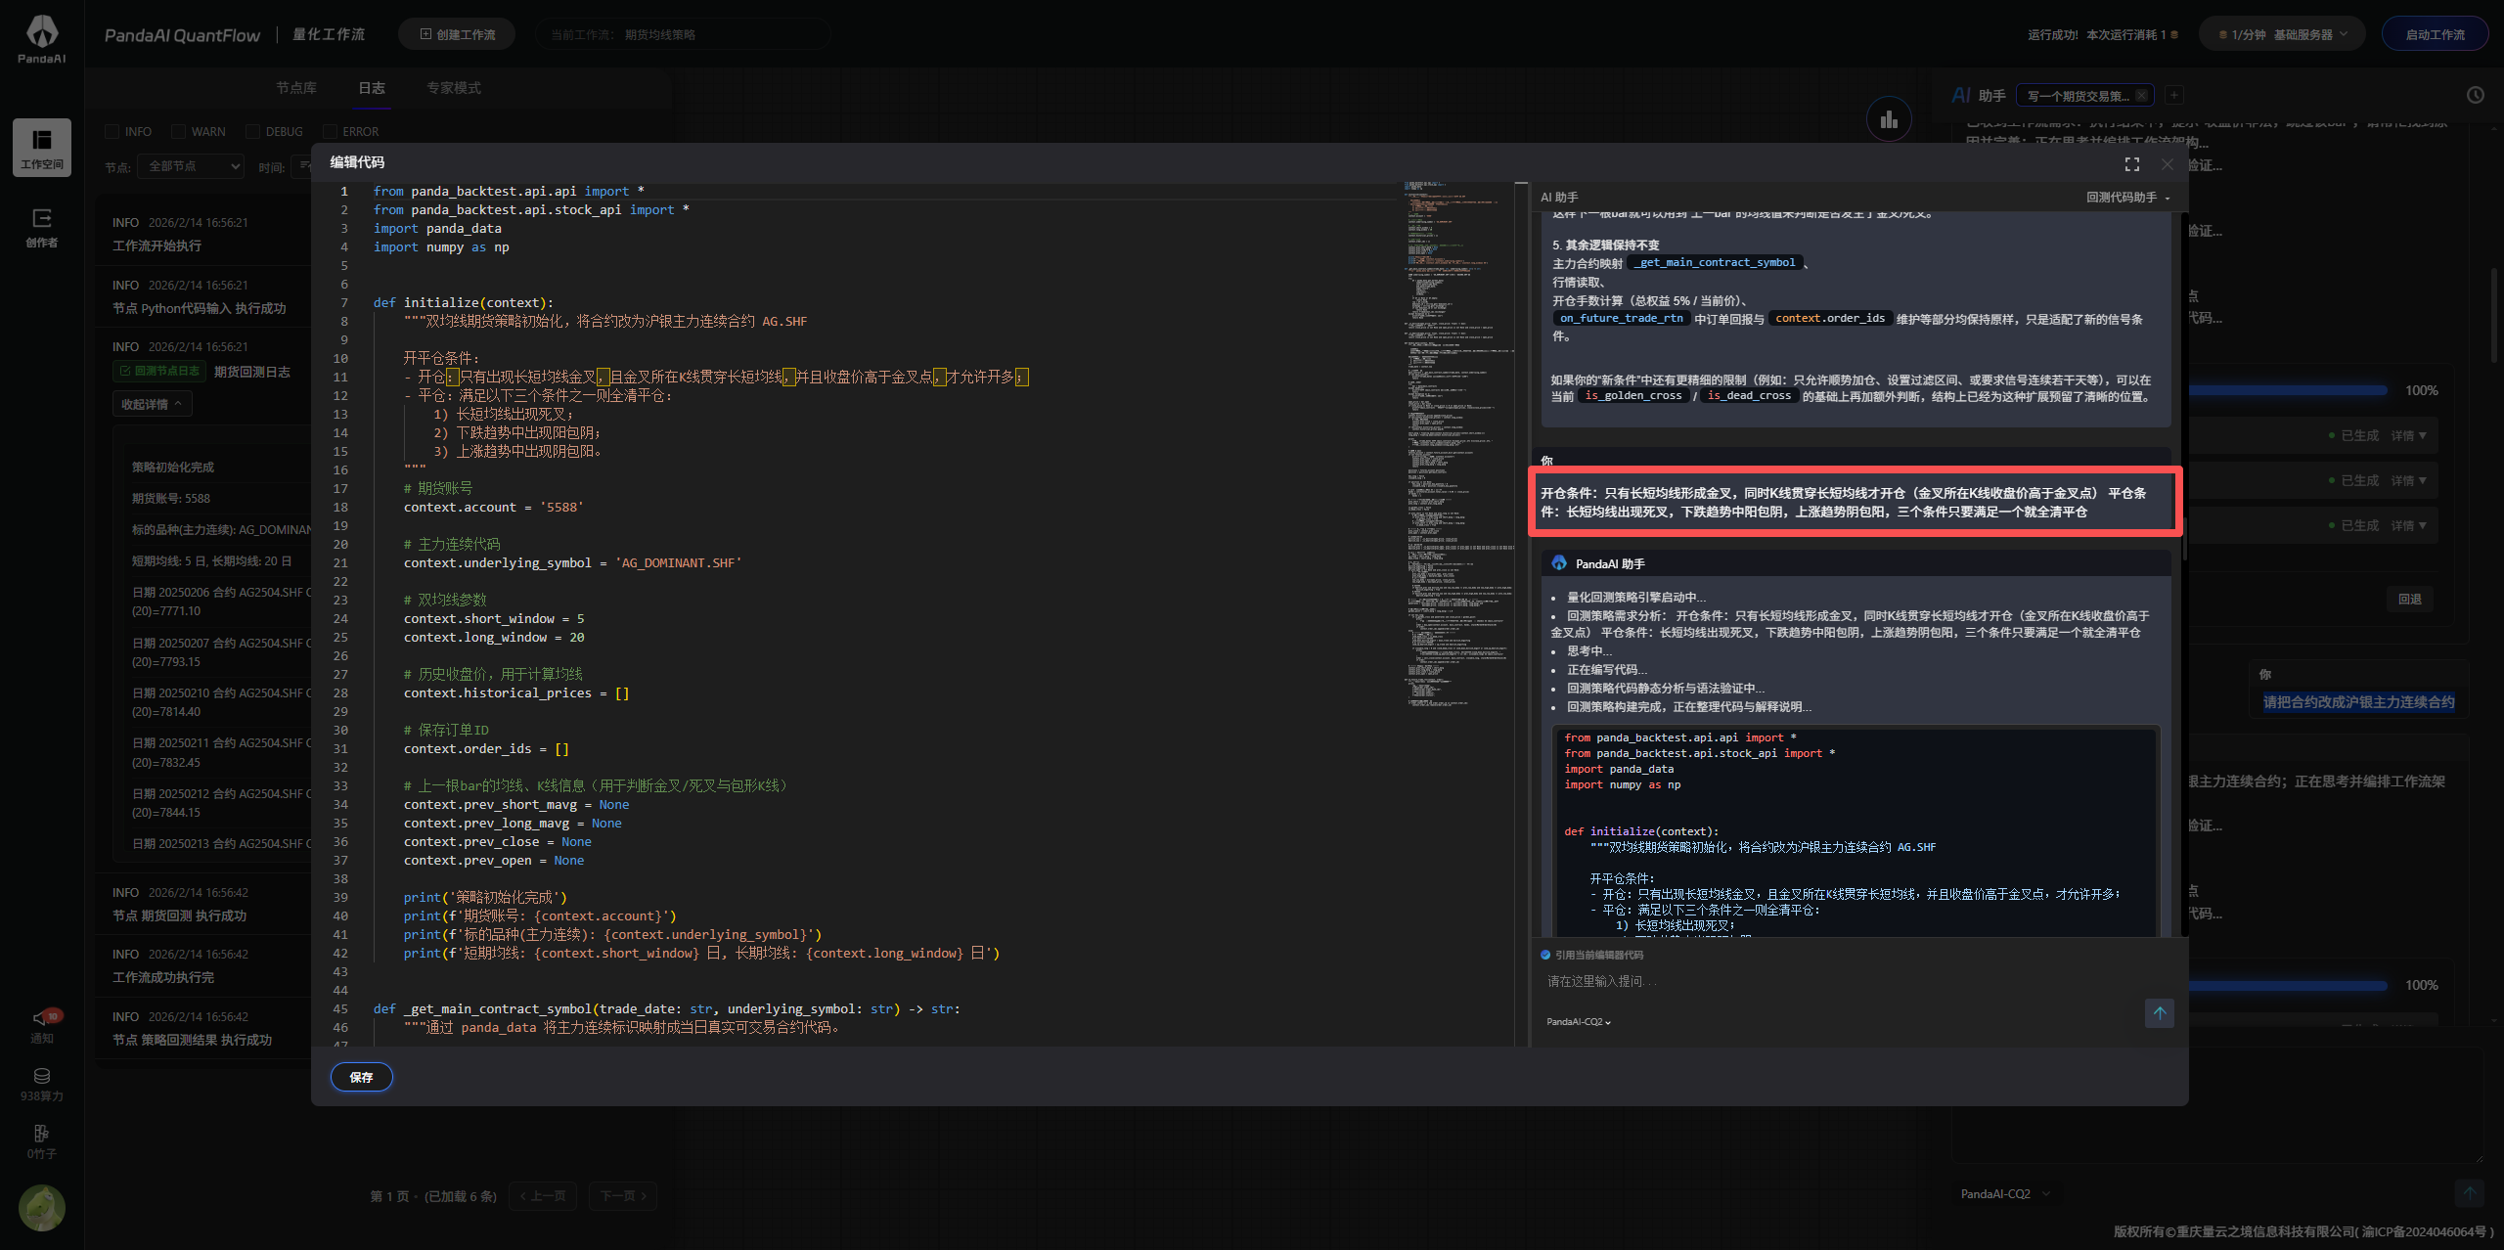2504x1250 pixels.
Task: Switch to the 日志 tab
Action: point(372,88)
